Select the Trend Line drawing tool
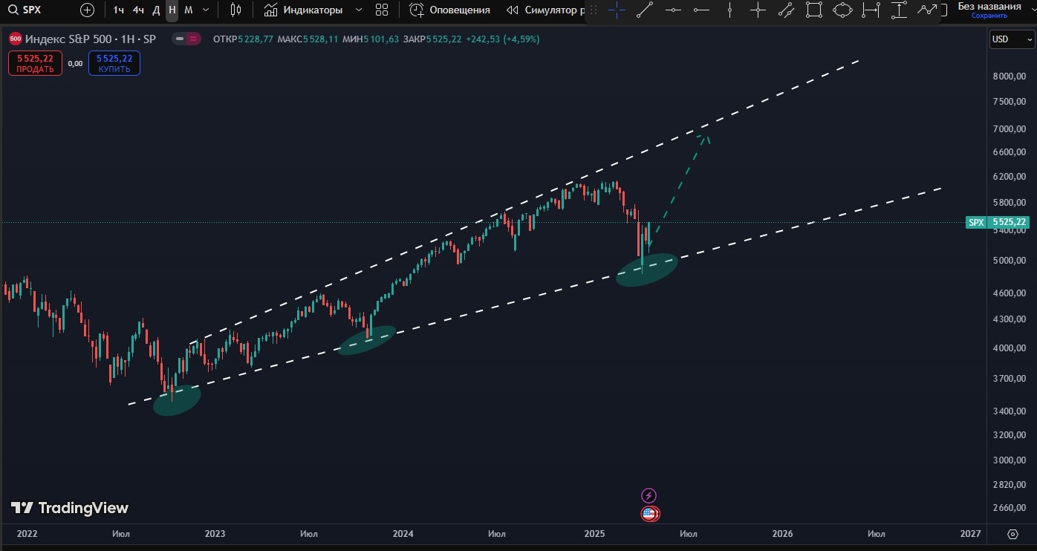Image resolution: width=1037 pixels, height=551 pixels. tap(645, 10)
